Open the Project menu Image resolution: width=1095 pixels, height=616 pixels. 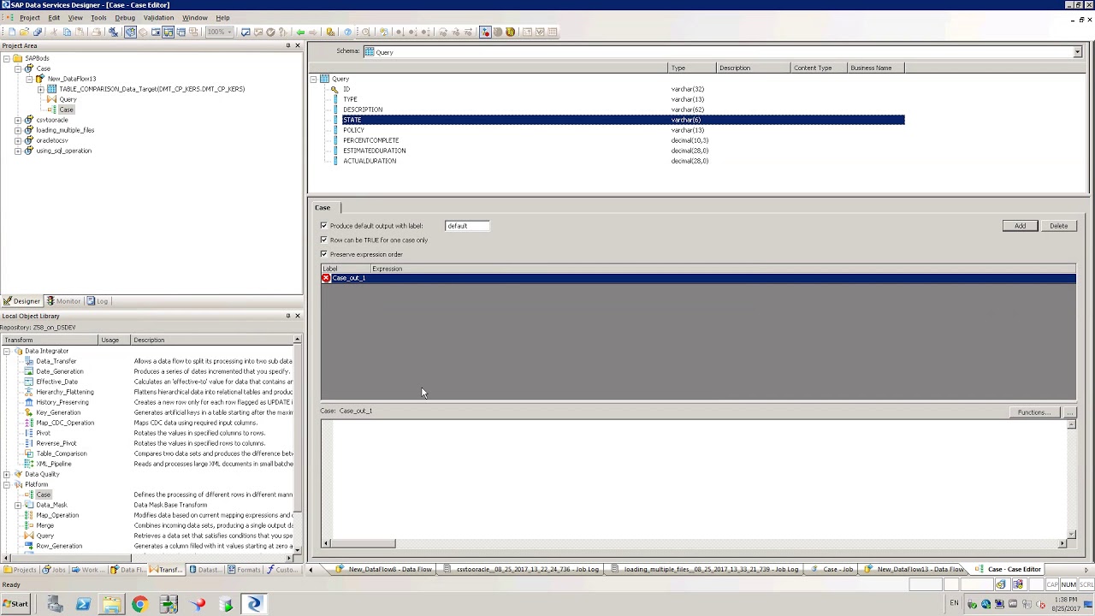29,17
